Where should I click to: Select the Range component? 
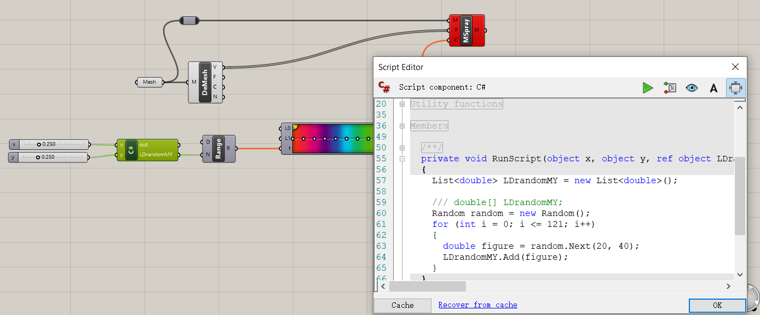point(218,149)
